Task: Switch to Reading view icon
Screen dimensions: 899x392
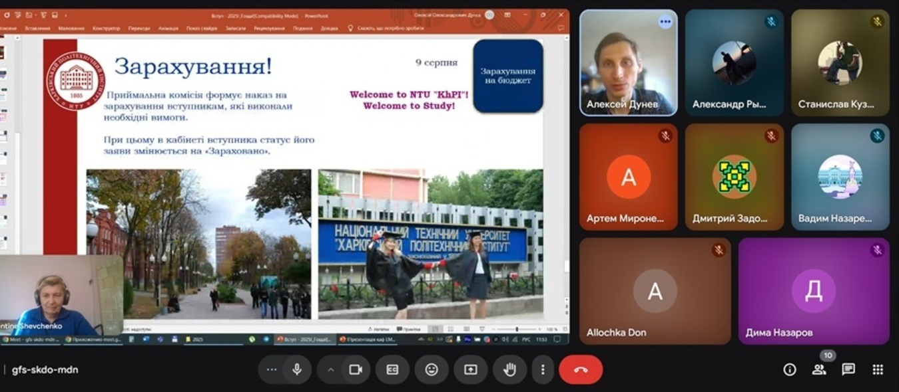Action: click(x=465, y=329)
